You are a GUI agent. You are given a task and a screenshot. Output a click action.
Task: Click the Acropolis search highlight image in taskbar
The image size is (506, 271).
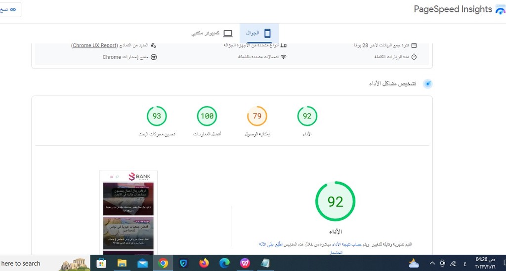click(x=75, y=264)
